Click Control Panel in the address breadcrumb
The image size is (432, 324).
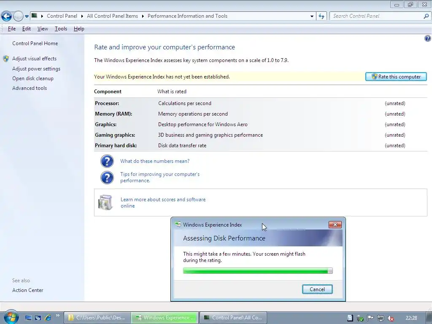point(62,16)
